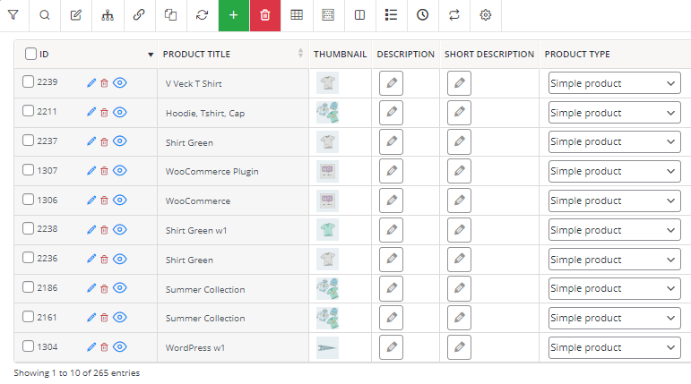691x384 pixels.
Task: Click the red trash delete button
Action: (x=265, y=15)
